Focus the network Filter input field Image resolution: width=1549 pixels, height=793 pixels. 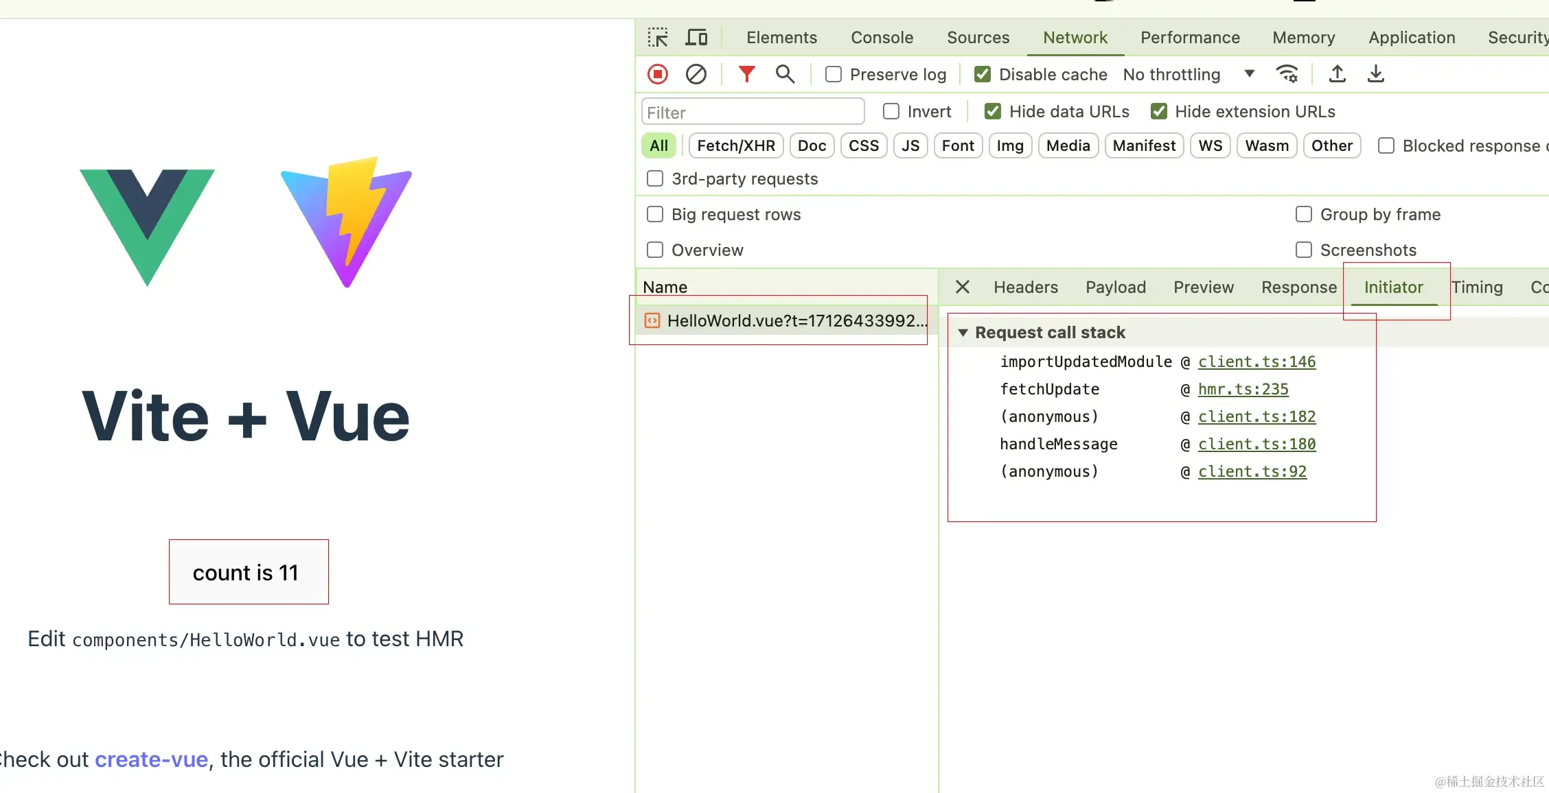click(x=753, y=112)
